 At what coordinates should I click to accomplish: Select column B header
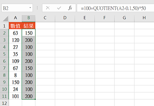[x=28, y=18]
